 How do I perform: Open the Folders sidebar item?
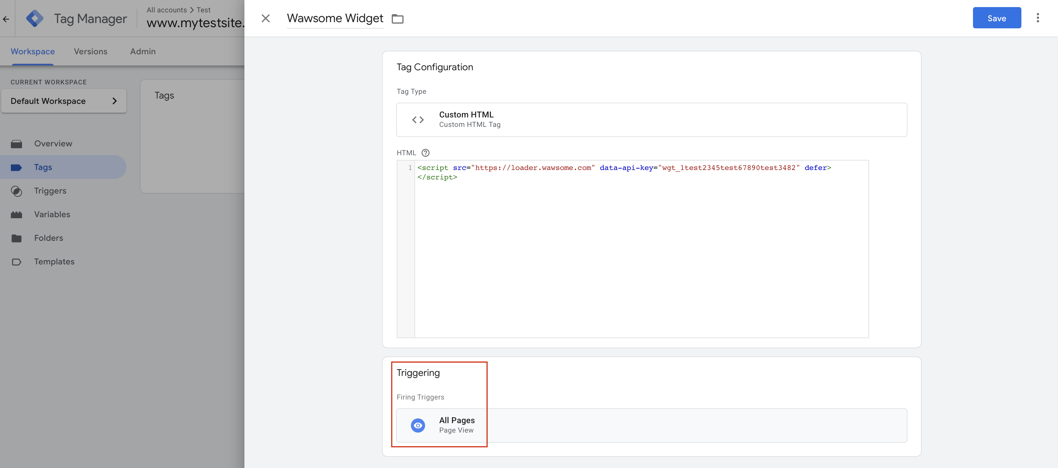point(48,238)
